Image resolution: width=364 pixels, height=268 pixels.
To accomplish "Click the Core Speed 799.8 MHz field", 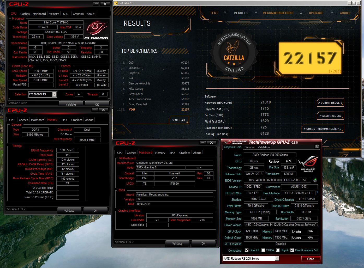I will pos(41,71).
